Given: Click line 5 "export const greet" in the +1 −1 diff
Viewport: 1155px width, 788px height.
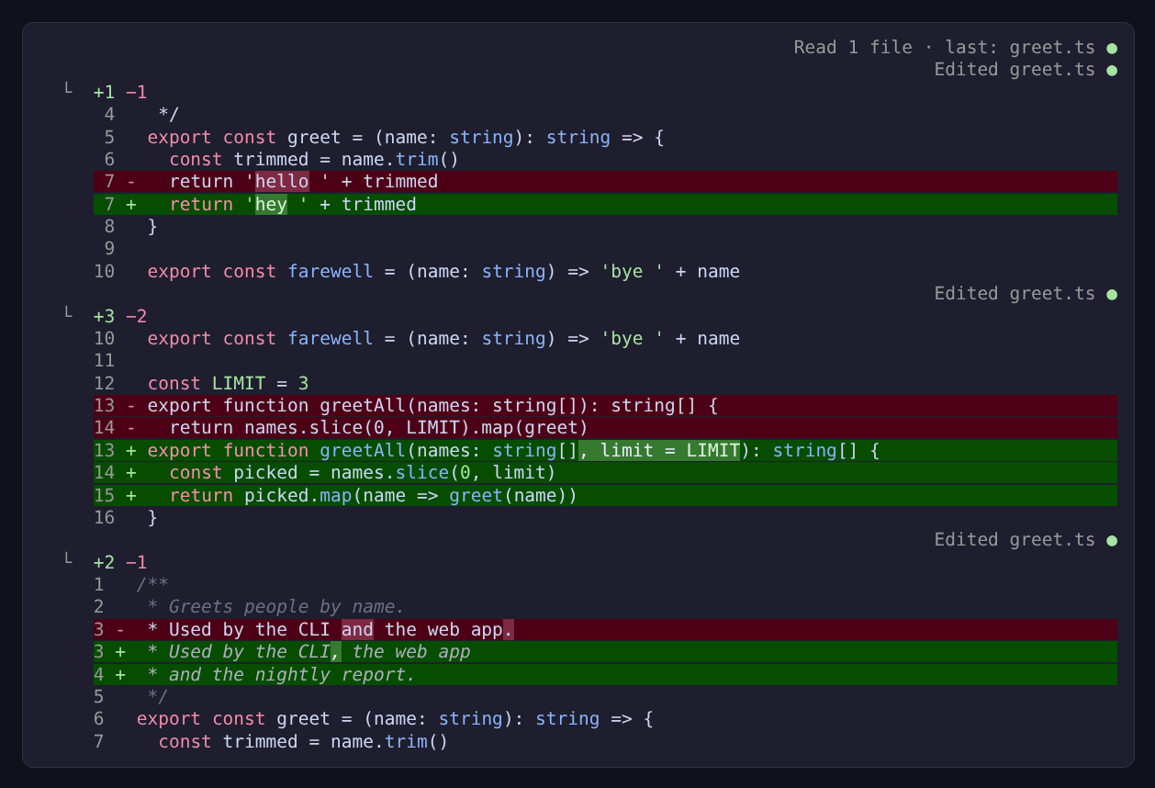Looking at the screenshot, I should coord(405,137).
